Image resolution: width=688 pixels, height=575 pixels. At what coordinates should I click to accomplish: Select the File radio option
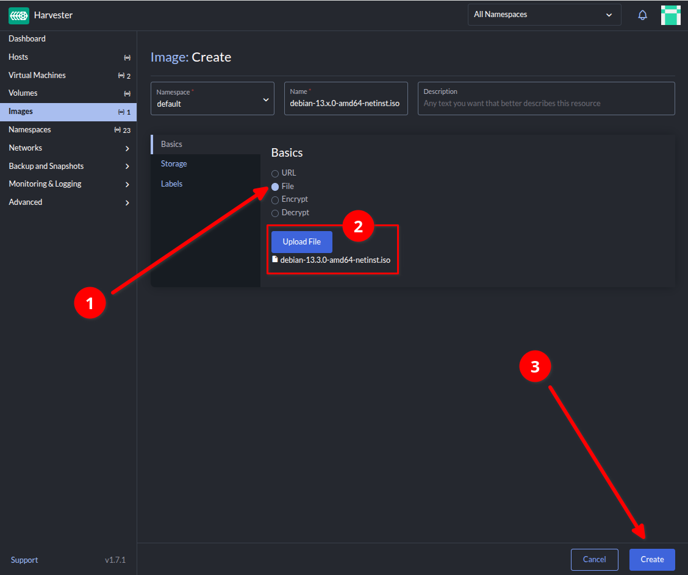coord(275,187)
